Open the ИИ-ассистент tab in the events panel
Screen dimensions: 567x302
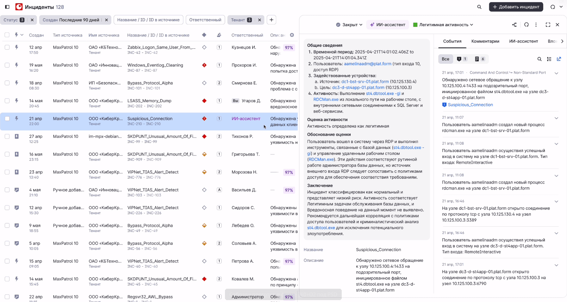(x=524, y=41)
